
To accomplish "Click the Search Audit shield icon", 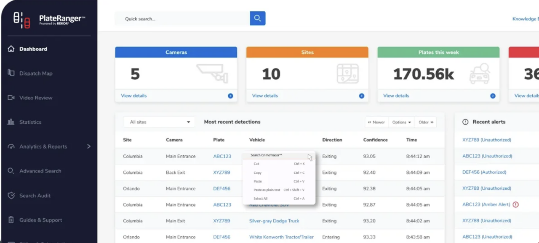I will [11, 196].
